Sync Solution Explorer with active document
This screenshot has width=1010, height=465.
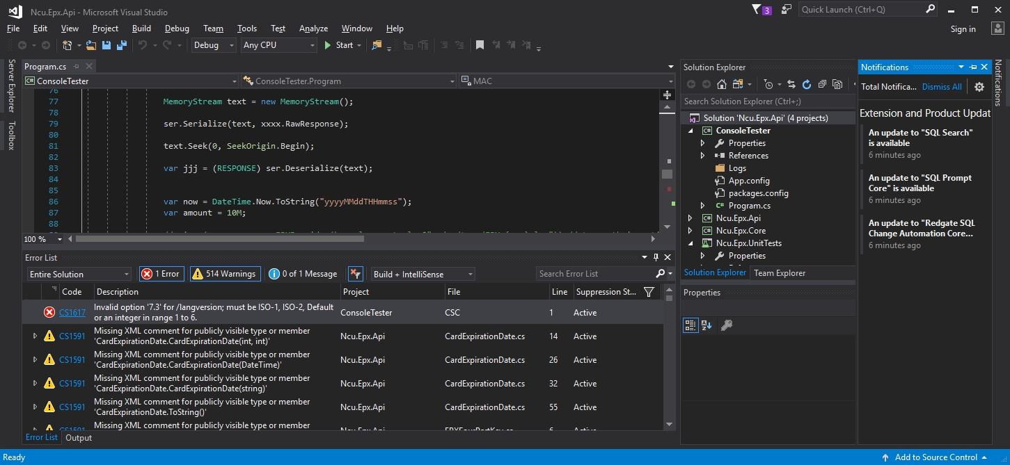pos(792,83)
